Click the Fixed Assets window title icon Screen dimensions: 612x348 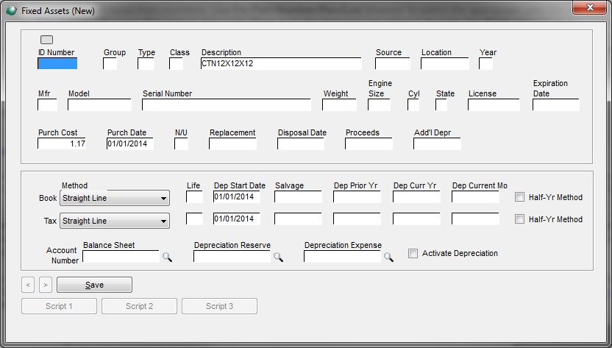point(11,10)
